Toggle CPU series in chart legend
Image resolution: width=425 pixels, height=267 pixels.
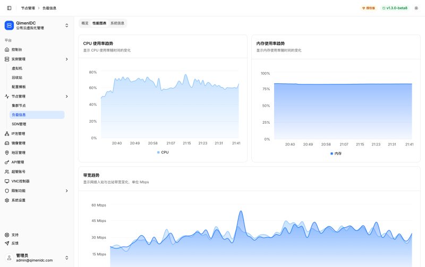tap(163, 152)
